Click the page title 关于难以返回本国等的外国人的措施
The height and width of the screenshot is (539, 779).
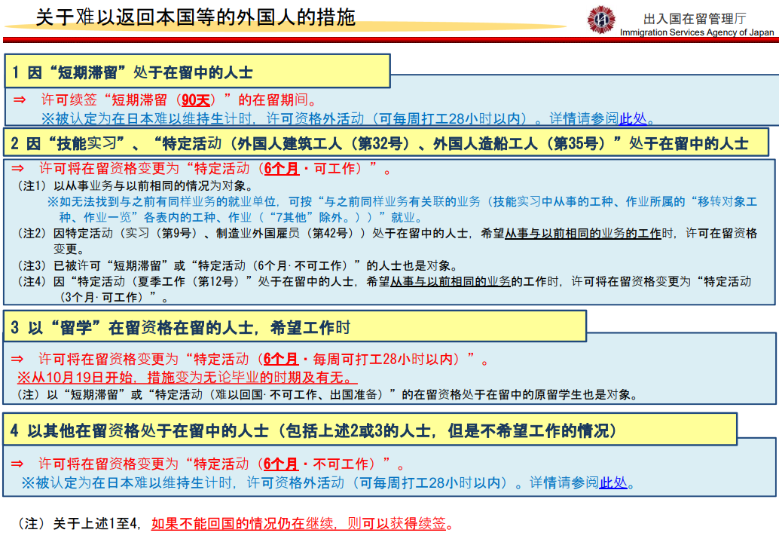pos(196,17)
